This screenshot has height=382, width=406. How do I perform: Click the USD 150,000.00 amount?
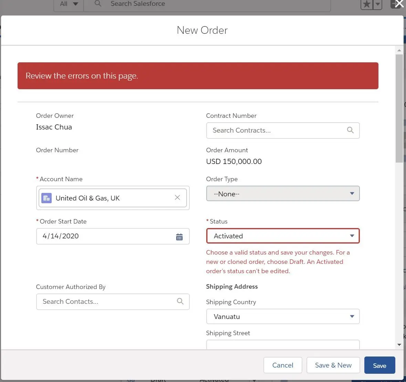[x=234, y=161]
